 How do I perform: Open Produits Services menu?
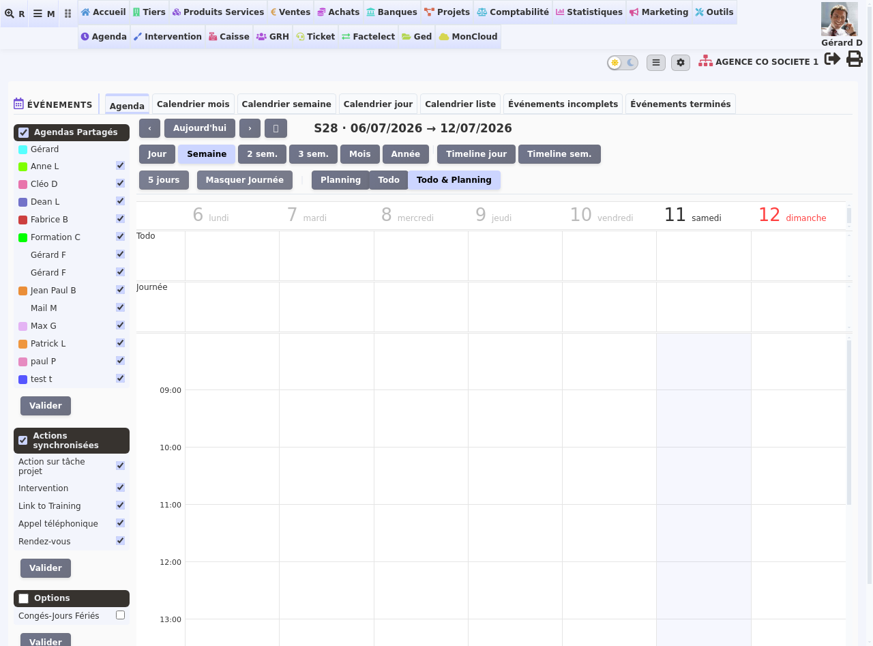point(218,12)
